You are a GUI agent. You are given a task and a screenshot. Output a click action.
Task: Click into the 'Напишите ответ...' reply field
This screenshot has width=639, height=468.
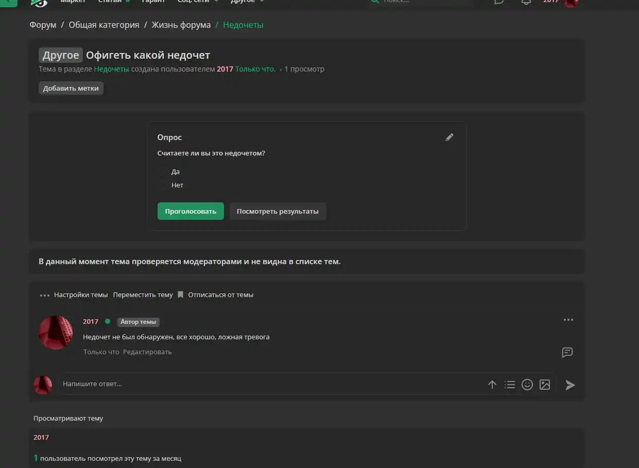pos(268,384)
